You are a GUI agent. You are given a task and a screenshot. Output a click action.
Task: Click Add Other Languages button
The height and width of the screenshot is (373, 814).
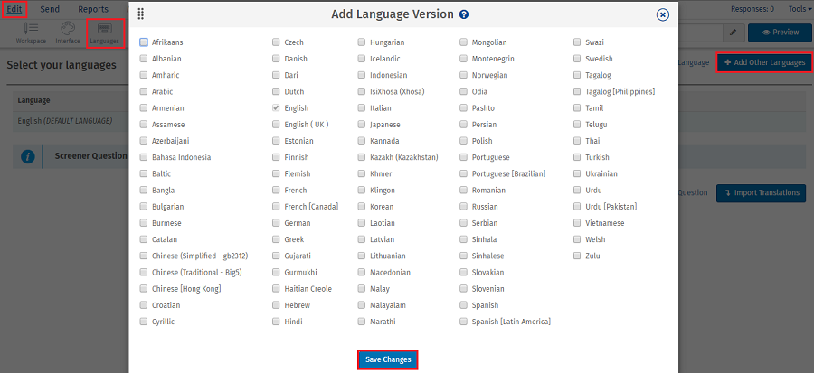(x=764, y=62)
